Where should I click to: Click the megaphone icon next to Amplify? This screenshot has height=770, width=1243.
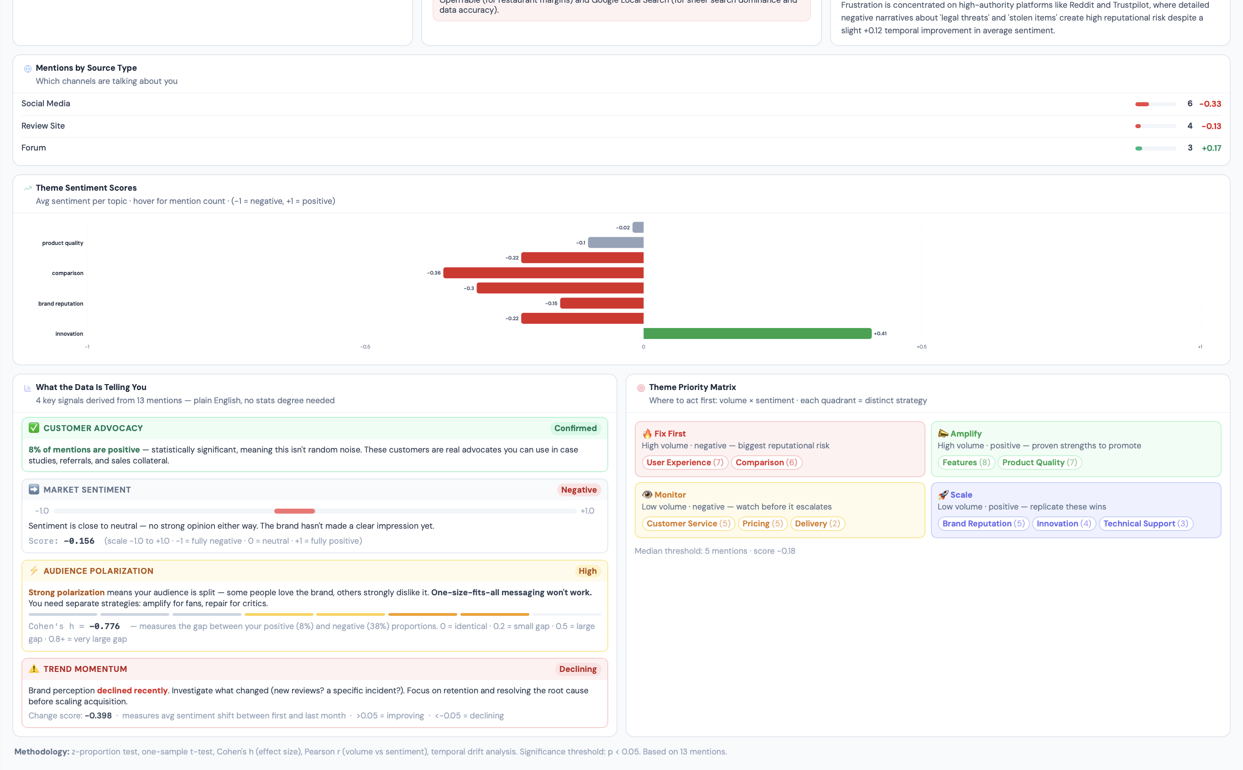click(x=943, y=433)
